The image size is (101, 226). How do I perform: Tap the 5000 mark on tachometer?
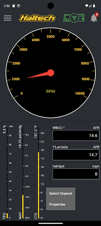pyautogui.click(x=51, y=36)
